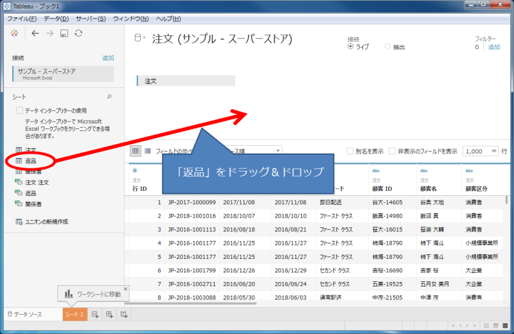Click the 顧客 ID column header

(382, 189)
